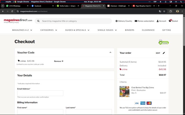The width and height of the screenshot is (185, 115).
Task: Close the WhatsApp tab
Action: [x=28, y=6]
